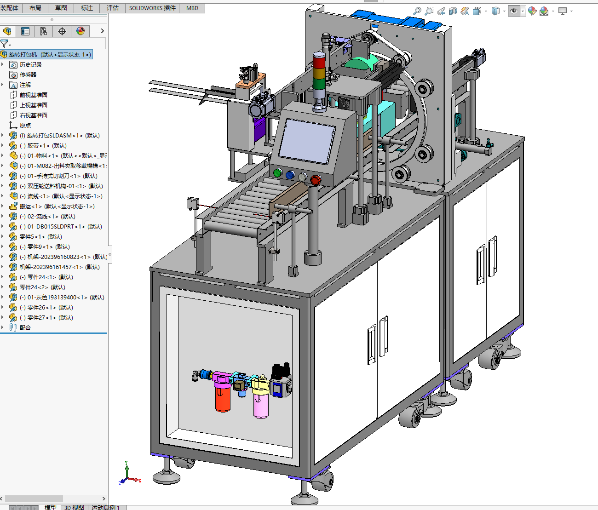Viewport: 598px width, 510px height.
Task: Select the 传感器 tree item
Action: (28, 74)
